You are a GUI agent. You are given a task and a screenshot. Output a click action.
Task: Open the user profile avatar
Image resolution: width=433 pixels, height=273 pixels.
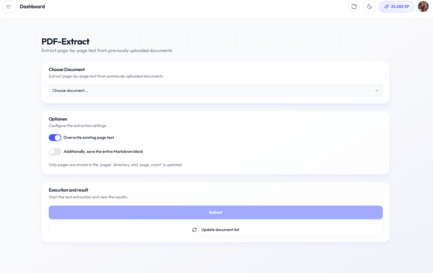pos(423,6)
